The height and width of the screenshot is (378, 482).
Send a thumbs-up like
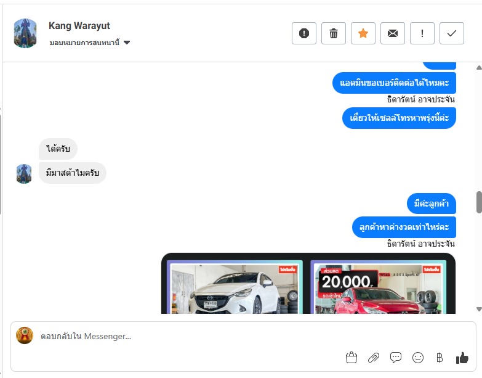[x=462, y=358]
